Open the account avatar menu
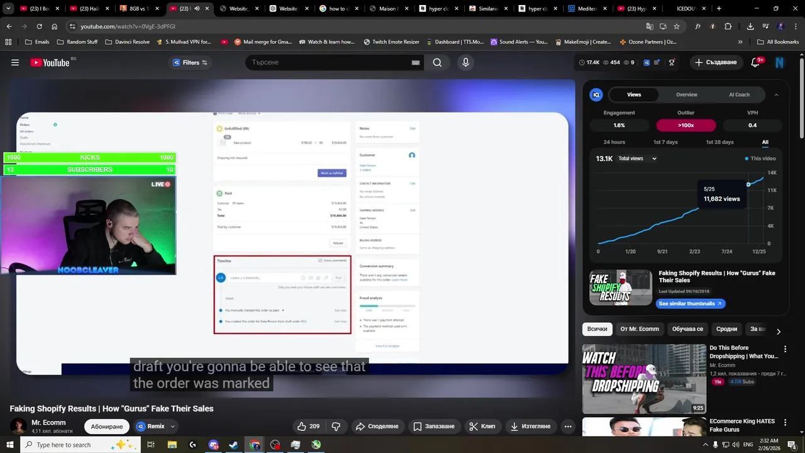 [x=780, y=62]
